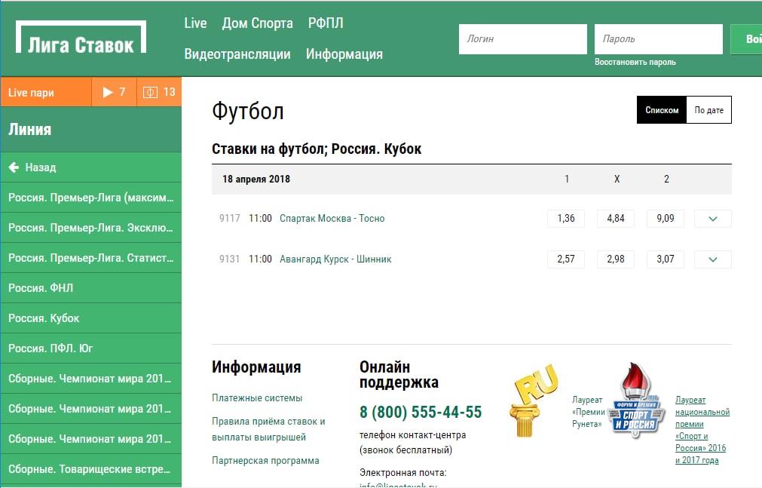Open Платежные системы link
The image size is (762, 488).
point(257,398)
